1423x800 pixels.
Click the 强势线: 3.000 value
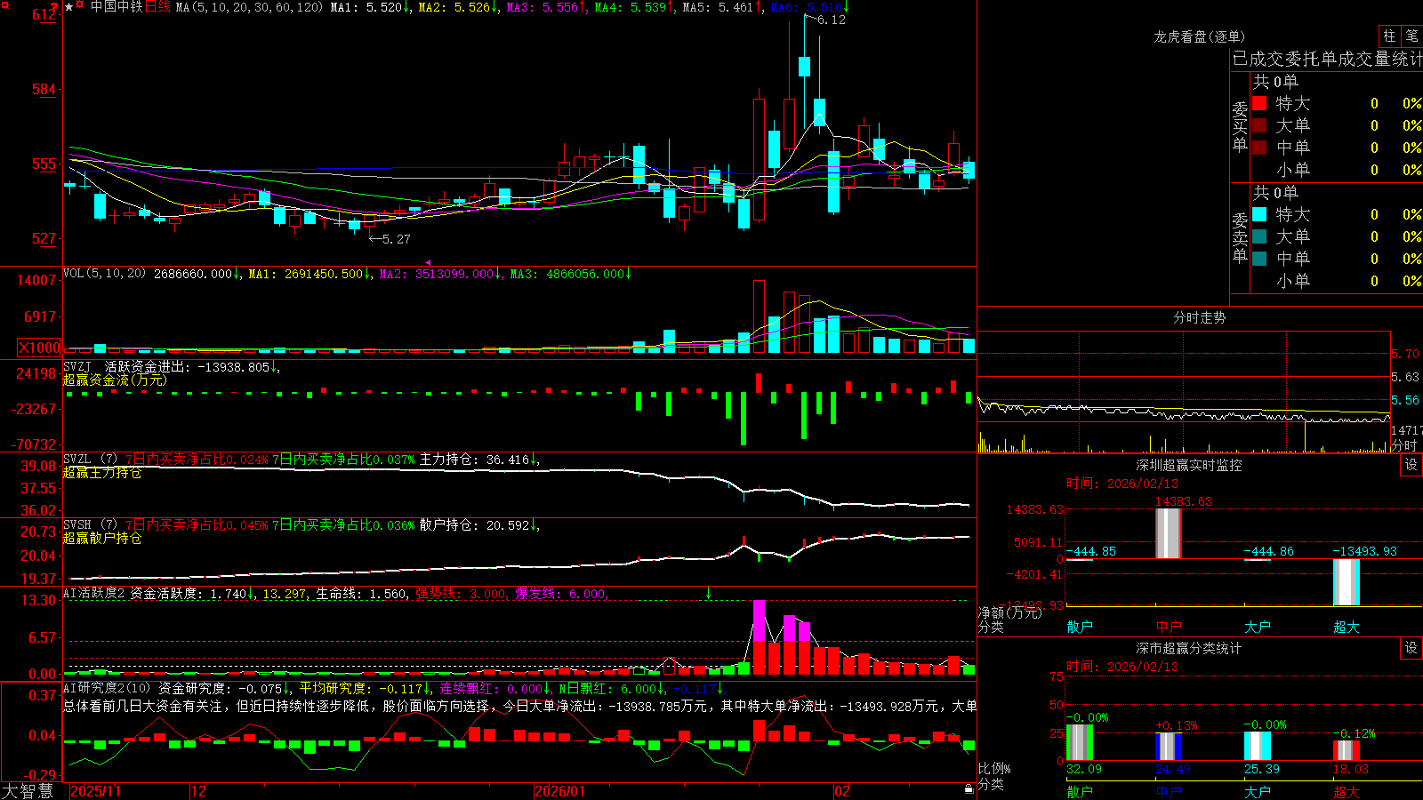click(x=462, y=594)
